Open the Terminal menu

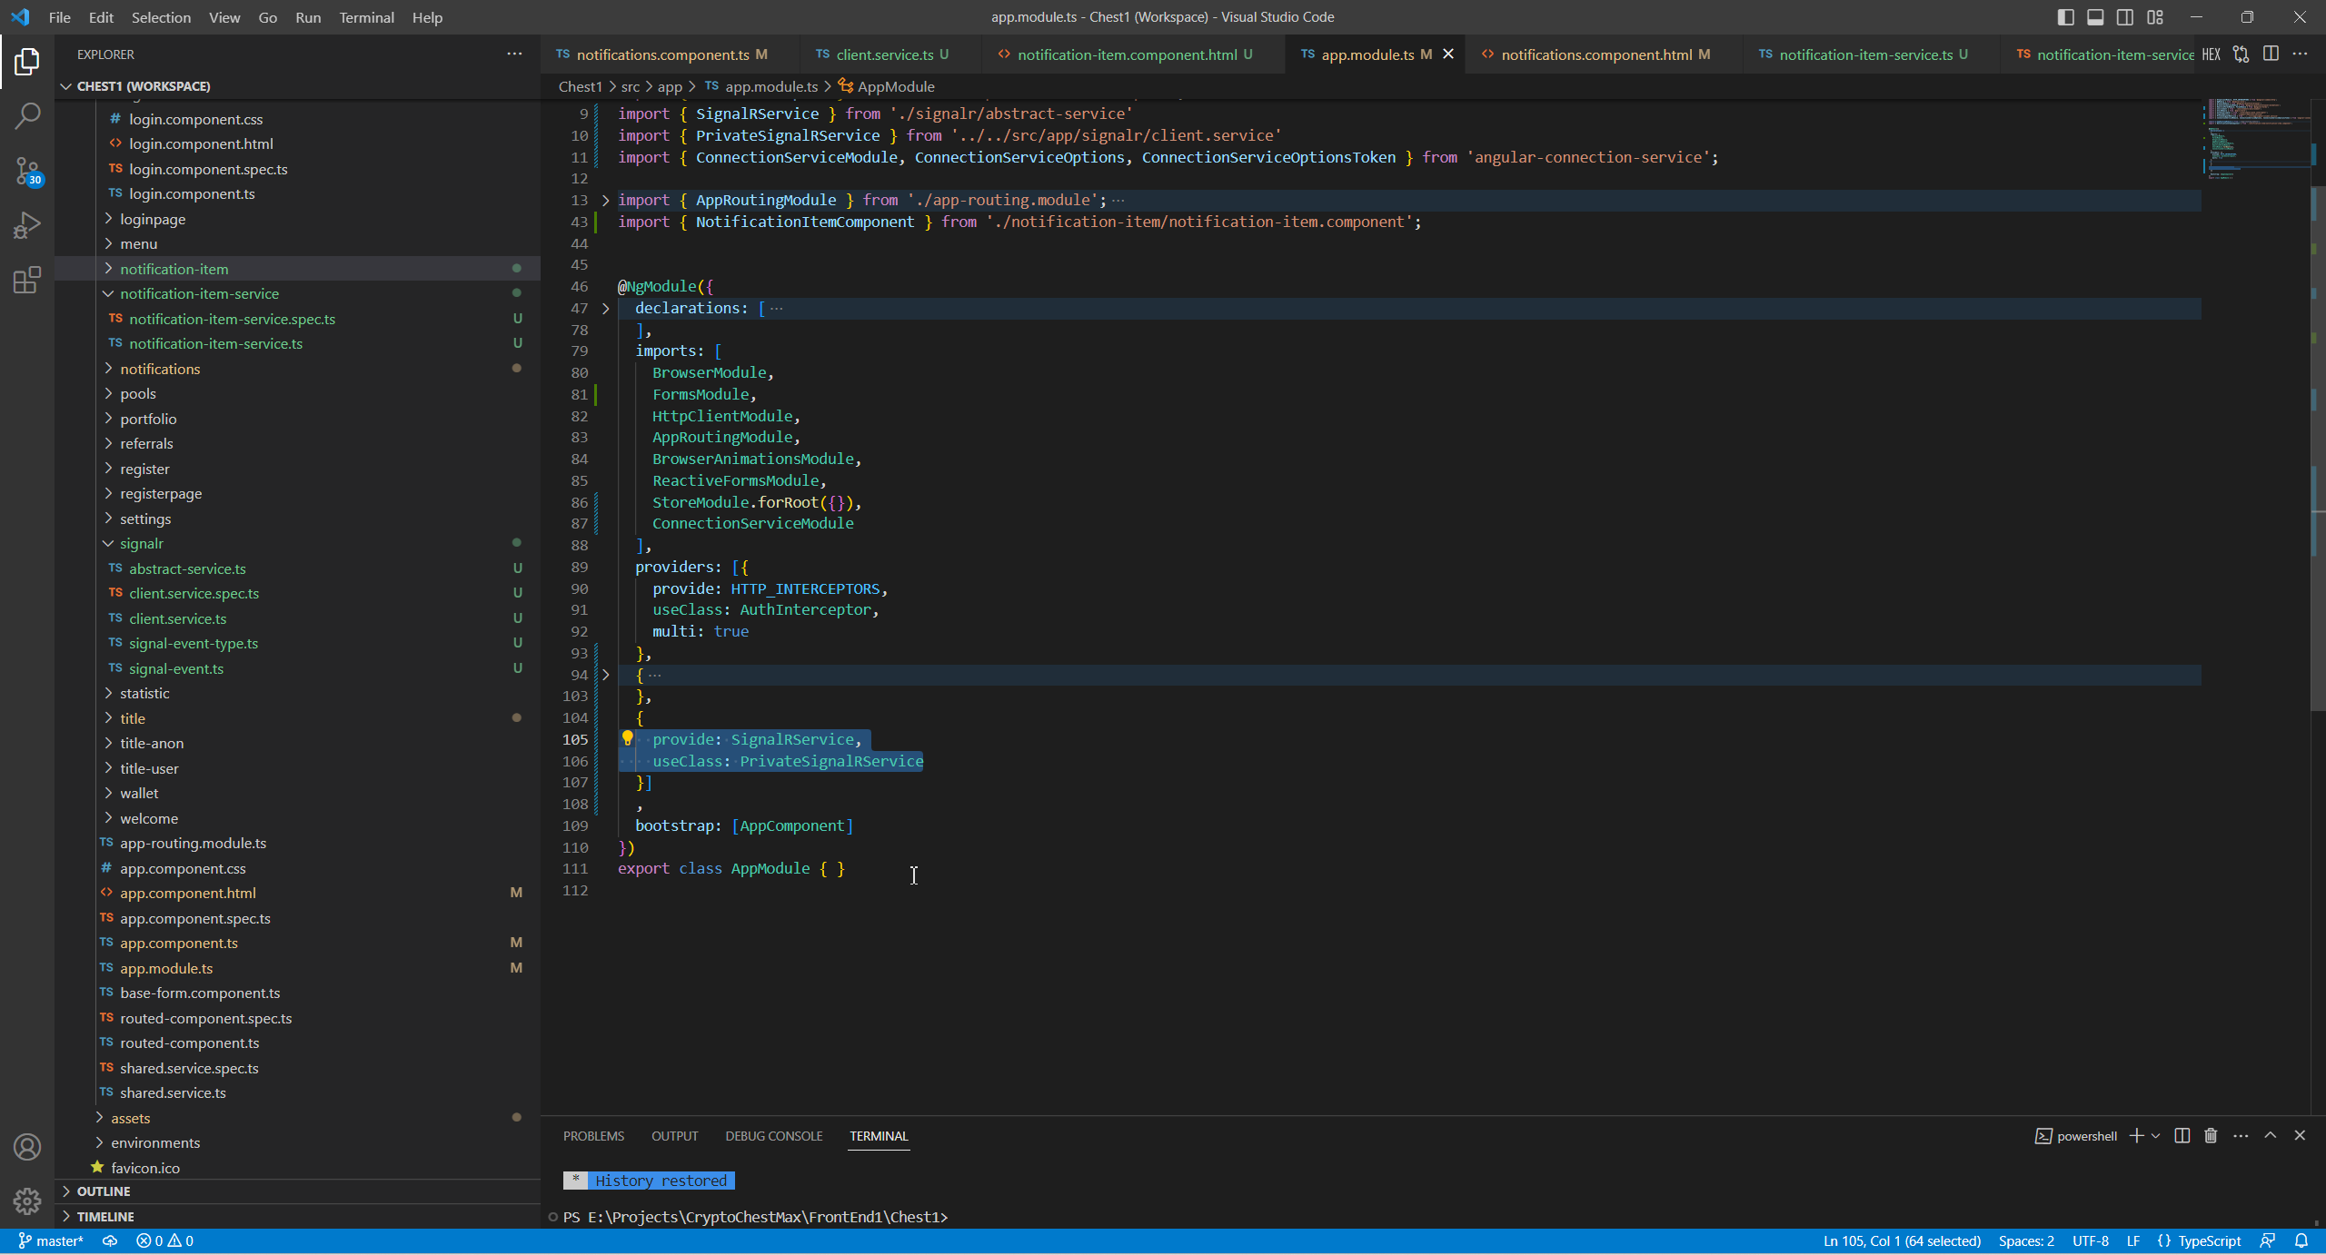(366, 17)
